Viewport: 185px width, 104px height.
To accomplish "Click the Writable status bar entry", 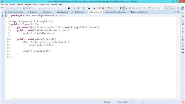I will tap(107, 102).
